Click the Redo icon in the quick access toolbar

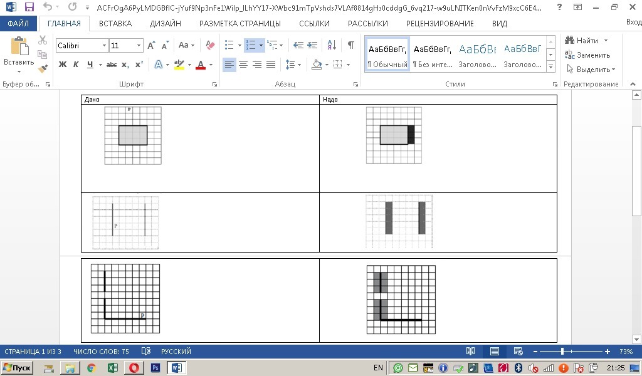73,7
